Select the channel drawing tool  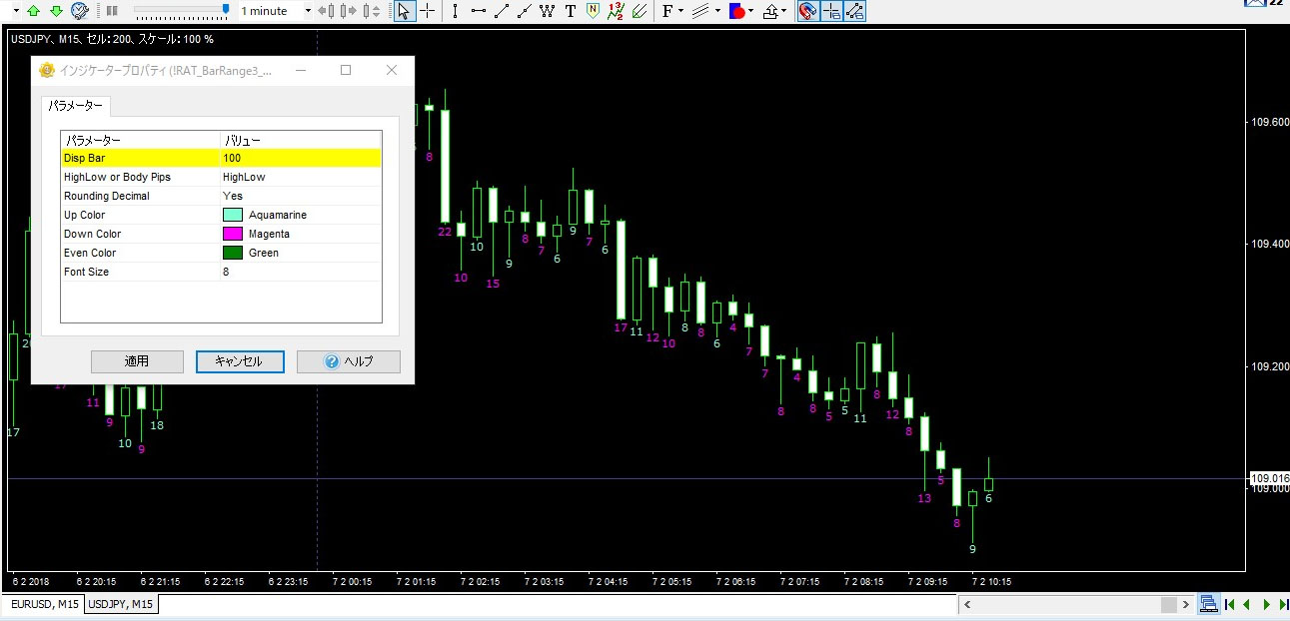[x=640, y=11]
